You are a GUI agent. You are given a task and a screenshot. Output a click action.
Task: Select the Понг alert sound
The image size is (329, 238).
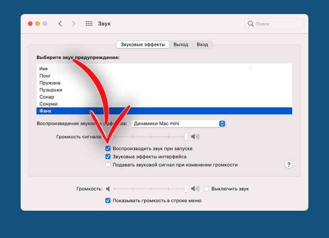click(x=164, y=76)
